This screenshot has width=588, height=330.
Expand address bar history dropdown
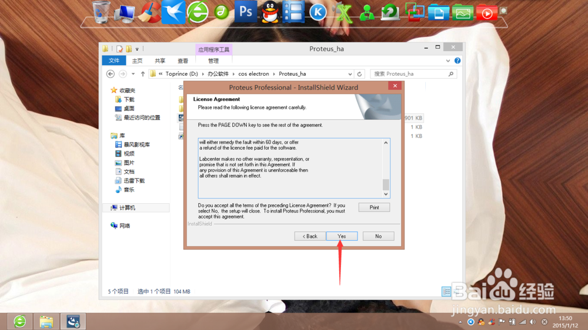coord(350,74)
